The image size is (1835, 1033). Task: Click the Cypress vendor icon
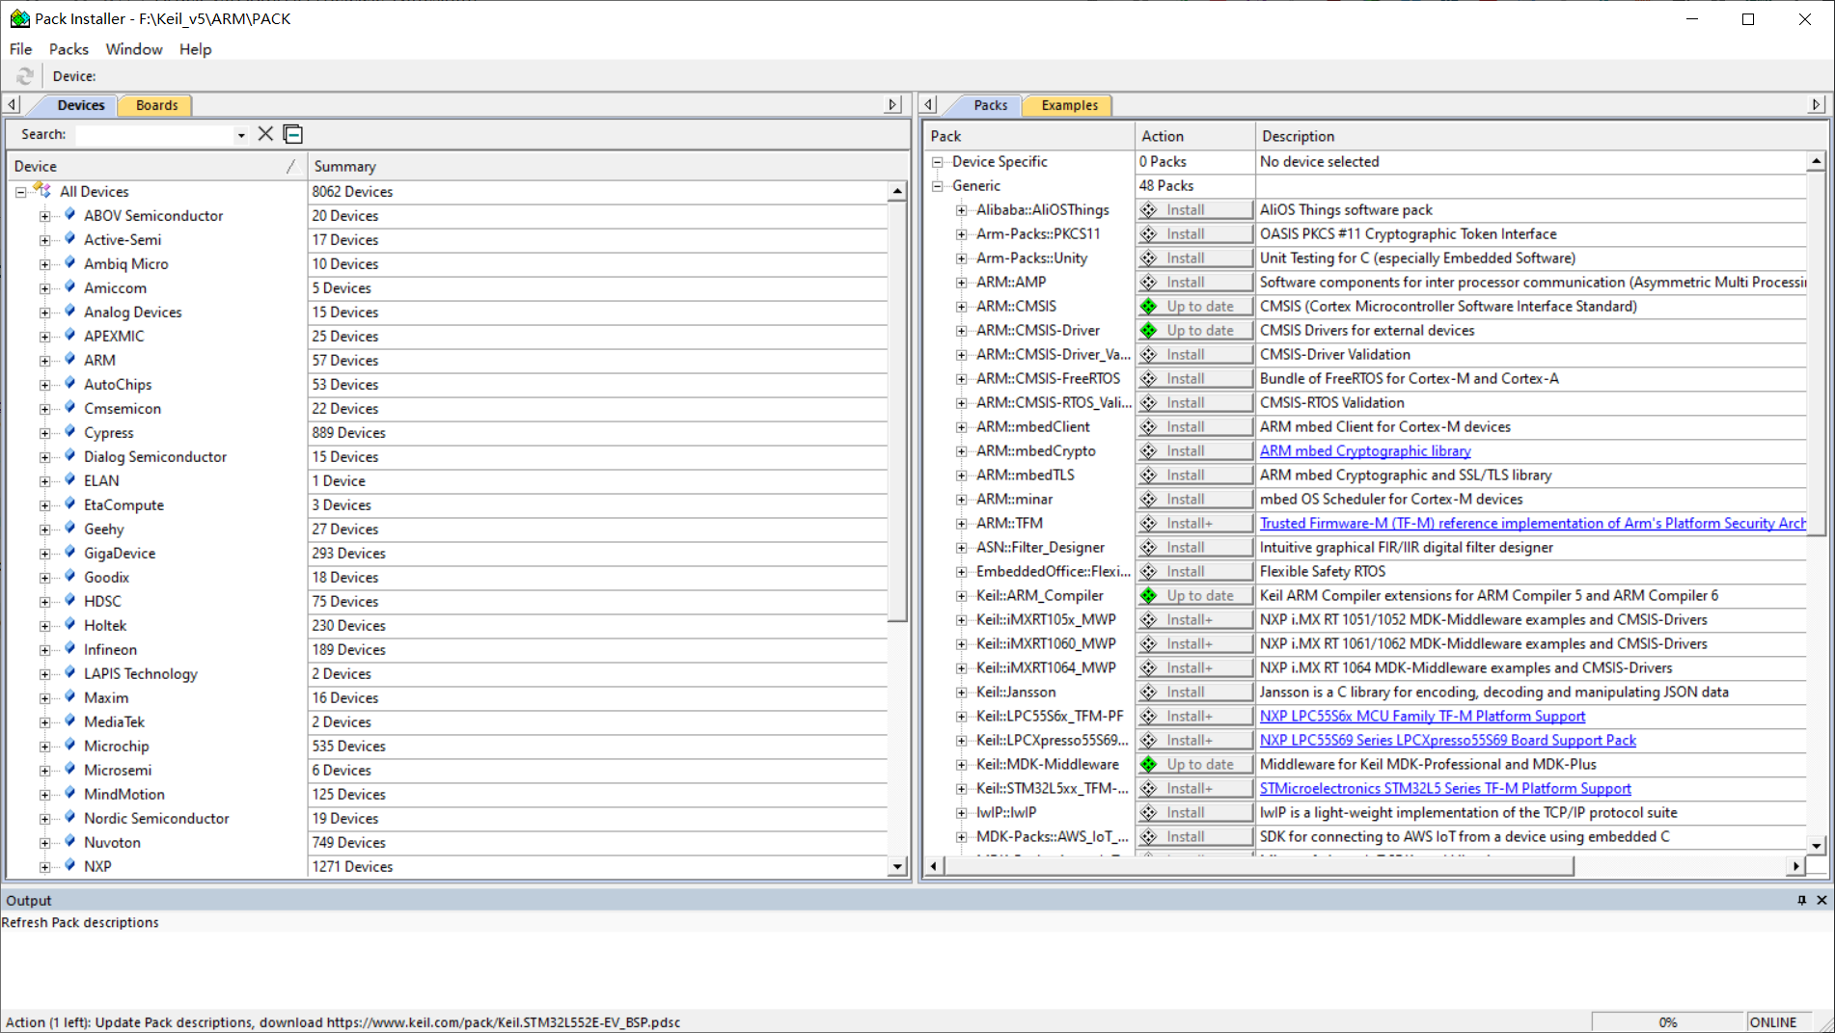(69, 432)
